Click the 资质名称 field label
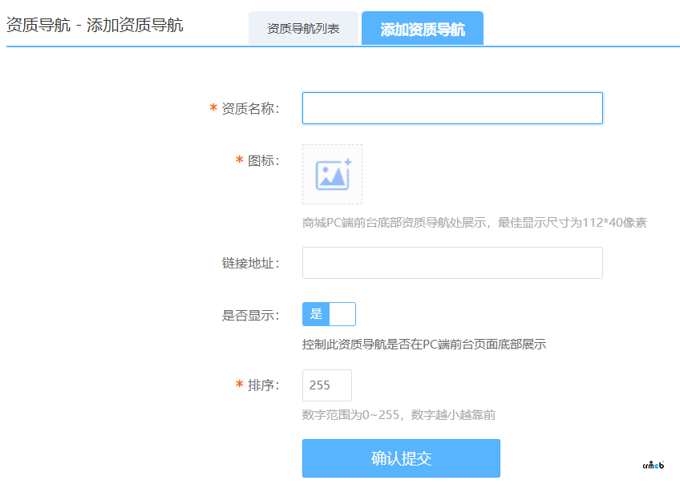The height and width of the screenshot is (492, 680). click(x=250, y=109)
